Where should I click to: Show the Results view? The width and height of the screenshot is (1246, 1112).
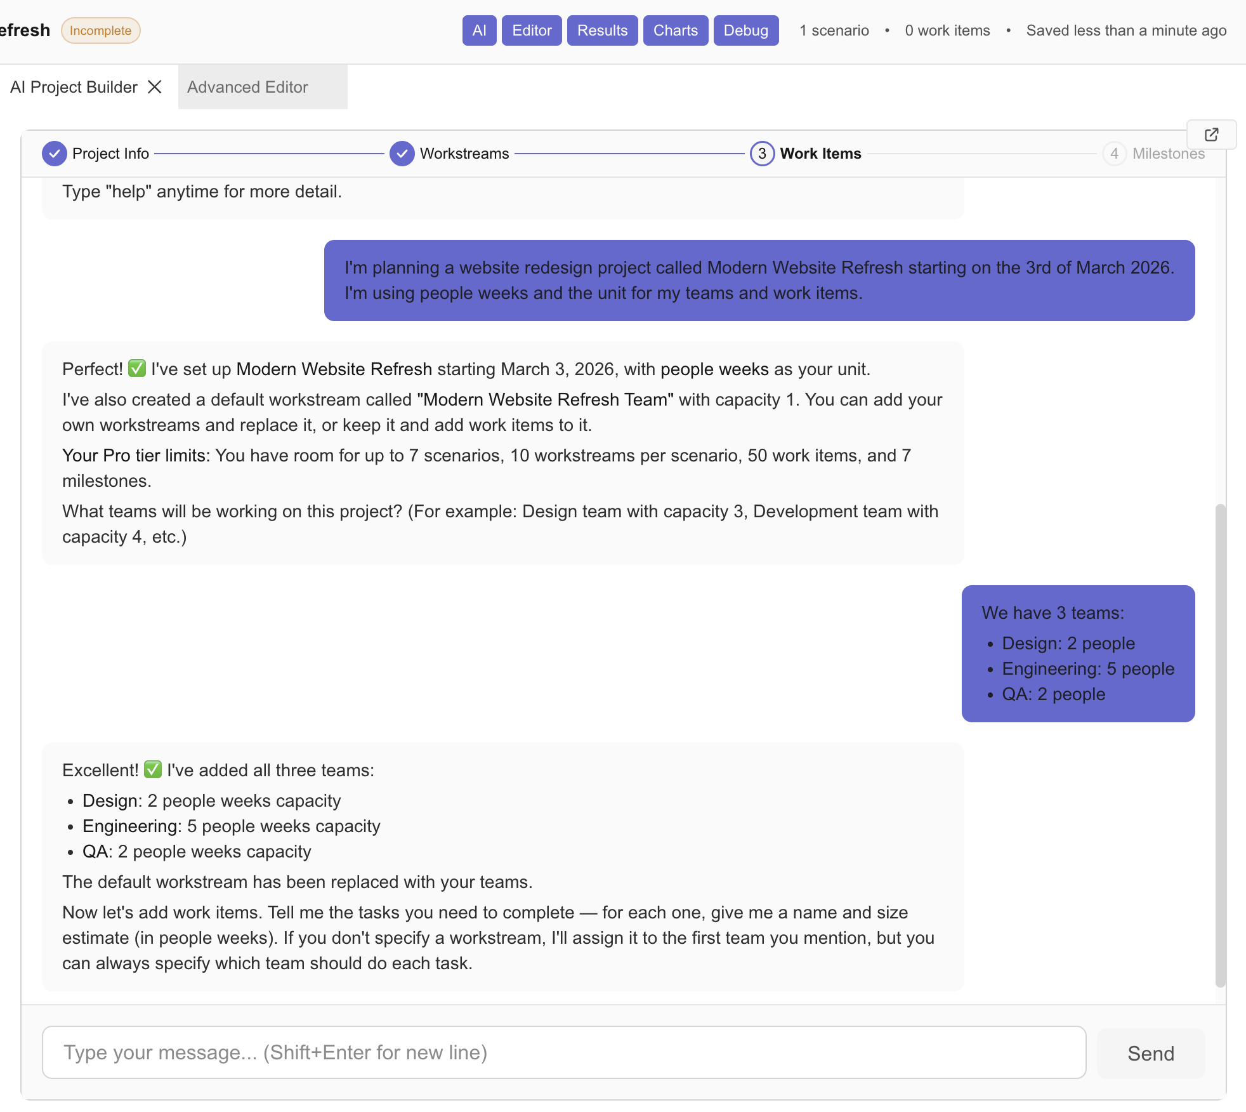601,30
